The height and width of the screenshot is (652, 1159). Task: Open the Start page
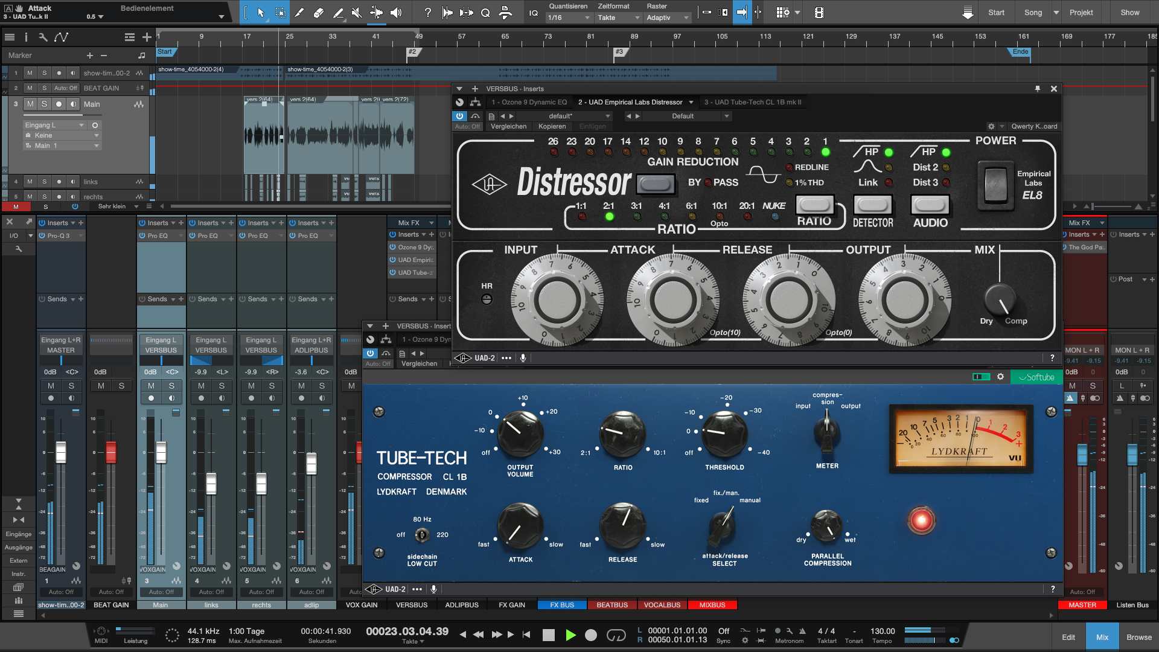[x=996, y=13]
